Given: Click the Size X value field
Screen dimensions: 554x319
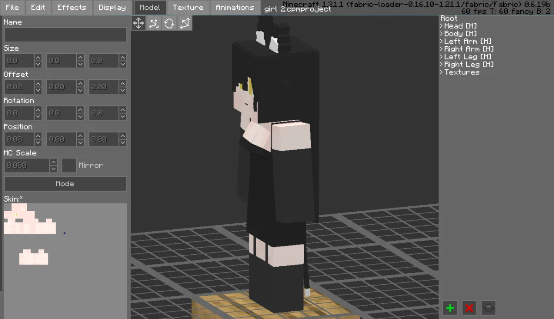Looking at the screenshot, I should tap(19, 61).
